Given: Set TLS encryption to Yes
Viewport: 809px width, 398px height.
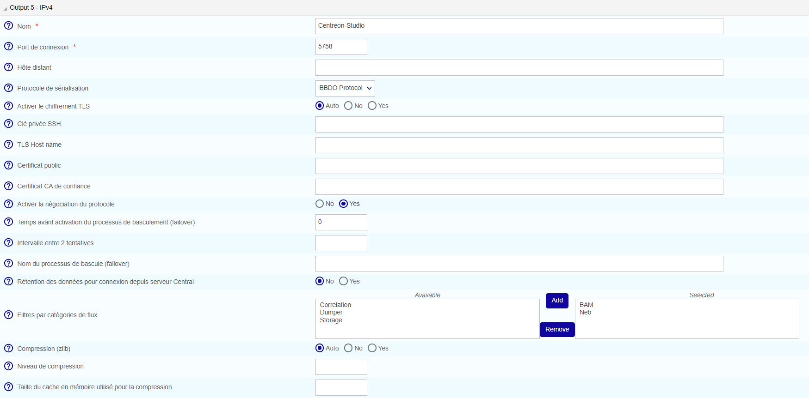Looking at the screenshot, I should 372,106.
